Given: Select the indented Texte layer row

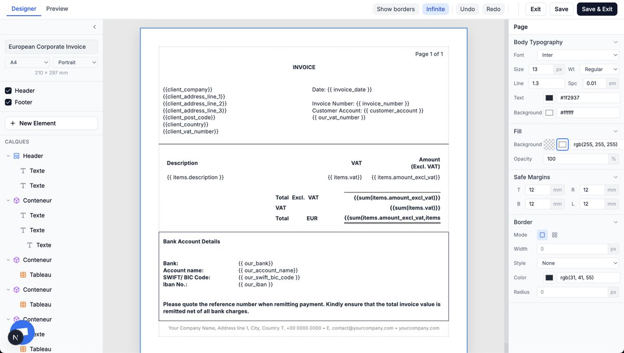Looking at the screenshot, I should pyautogui.click(x=51, y=245).
